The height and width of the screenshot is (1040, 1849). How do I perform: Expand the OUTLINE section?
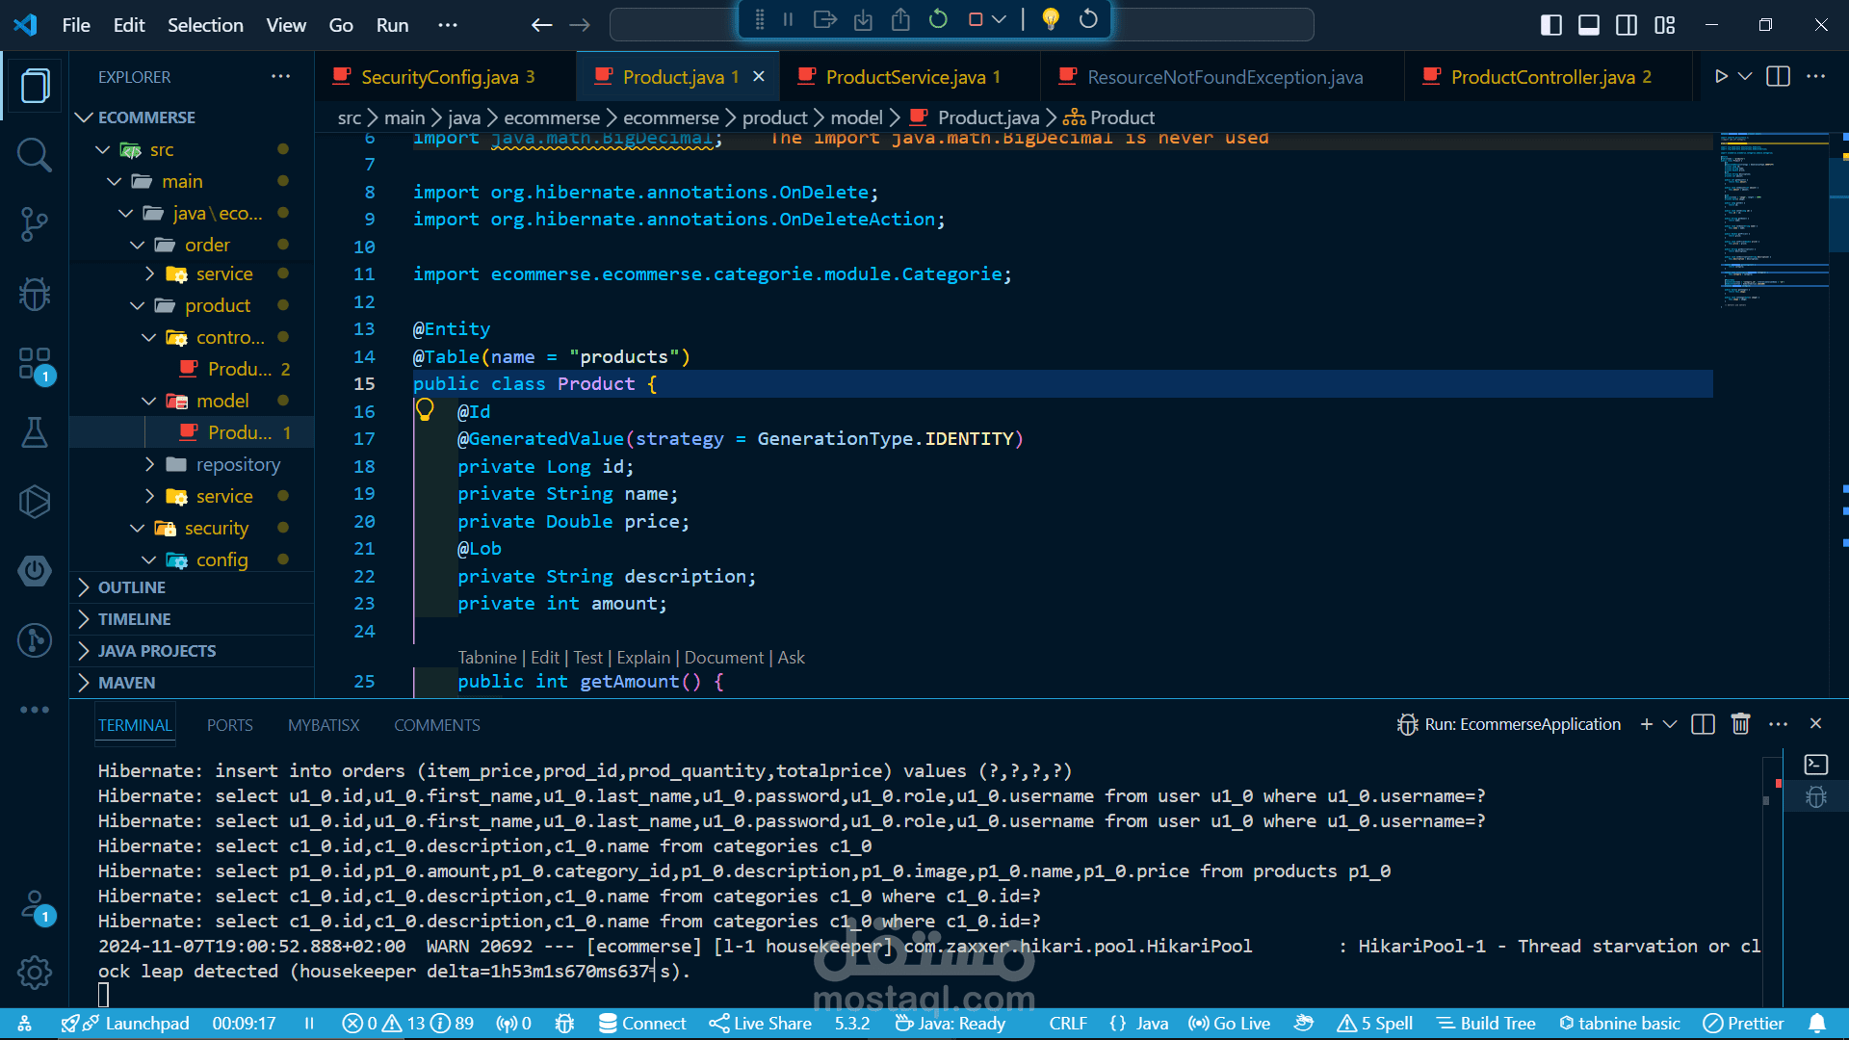click(132, 587)
